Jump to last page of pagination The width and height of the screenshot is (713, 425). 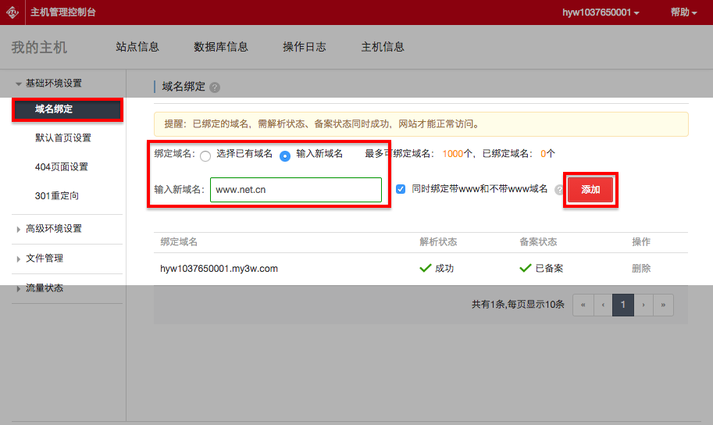(x=664, y=305)
